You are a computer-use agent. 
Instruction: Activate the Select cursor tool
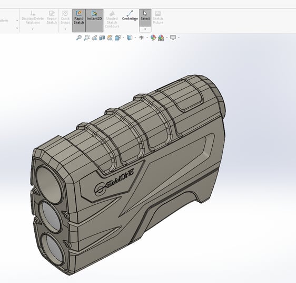145,17
